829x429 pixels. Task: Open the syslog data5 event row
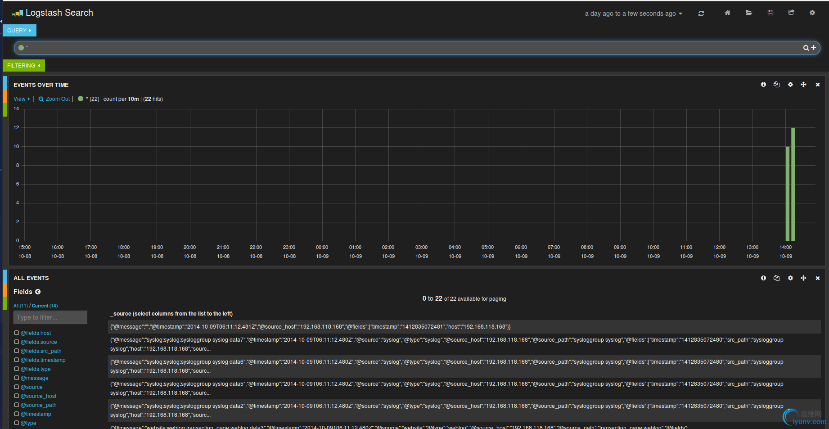click(464, 388)
